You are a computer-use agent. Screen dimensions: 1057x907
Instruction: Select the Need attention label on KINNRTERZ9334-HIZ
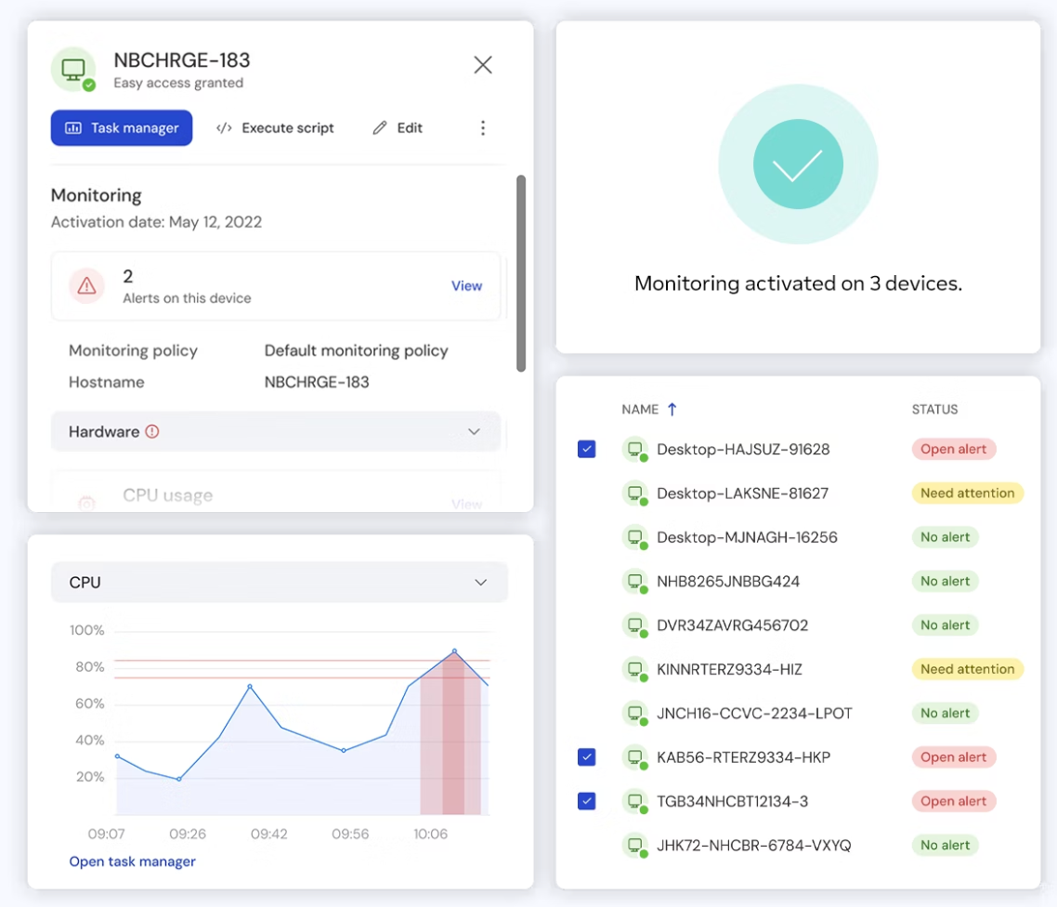pyautogui.click(x=967, y=669)
